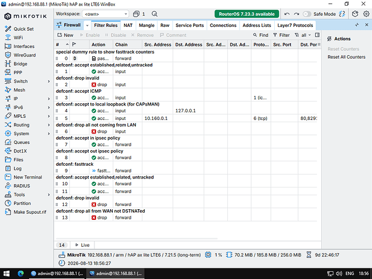Open the WiFi menu

18,37
